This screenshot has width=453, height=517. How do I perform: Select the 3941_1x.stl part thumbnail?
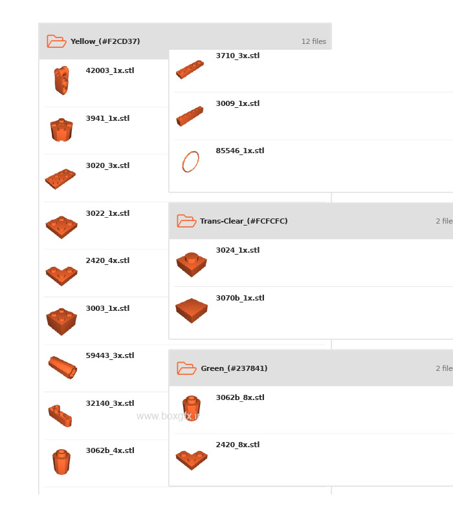click(61, 129)
